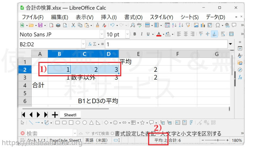Click the Sort Descending icon
263x148 pixels.
coord(181,25)
